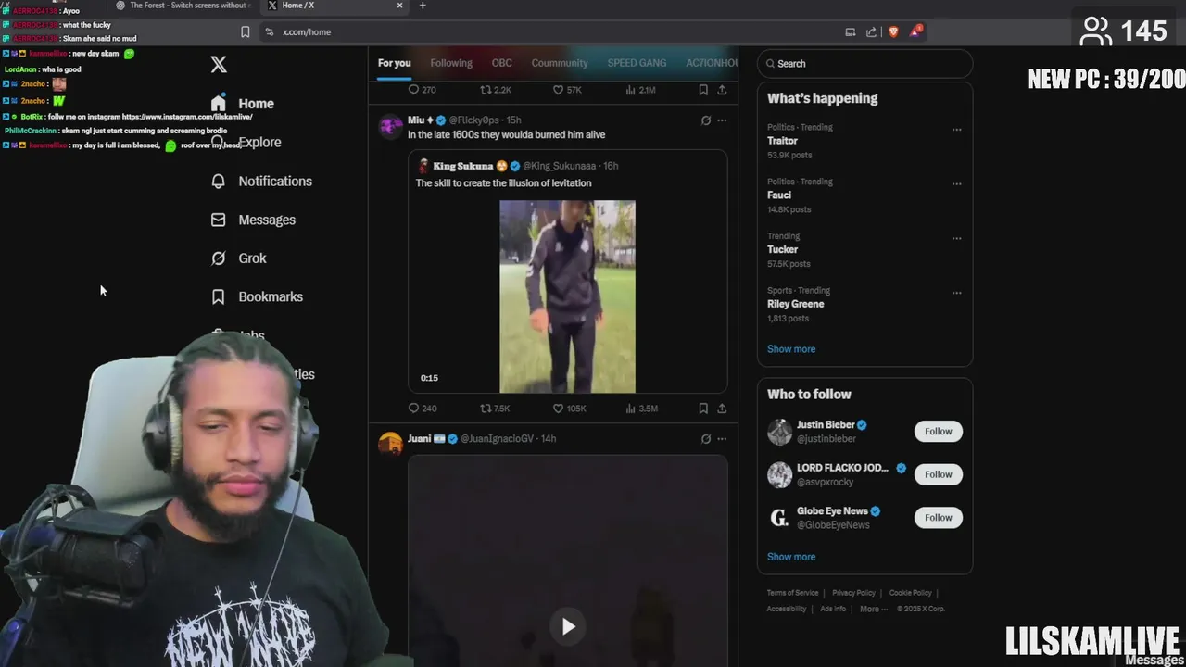Open the Riley Greene trending topic
Image resolution: width=1186 pixels, height=667 pixels.
click(795, 304)
